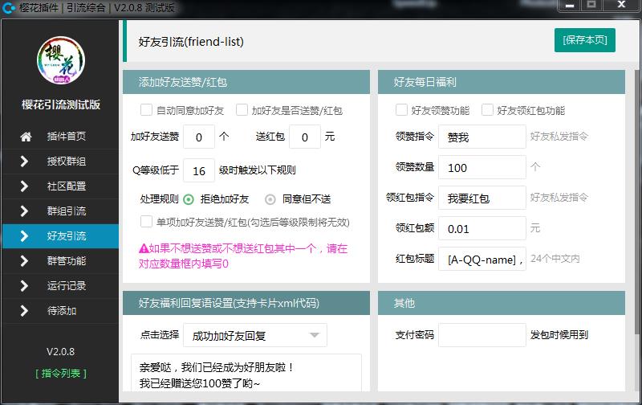Viewport: 642px width, 405px height.
Task: Click the chevron icon beside 授权群组
Action: (x=24, y=162)
